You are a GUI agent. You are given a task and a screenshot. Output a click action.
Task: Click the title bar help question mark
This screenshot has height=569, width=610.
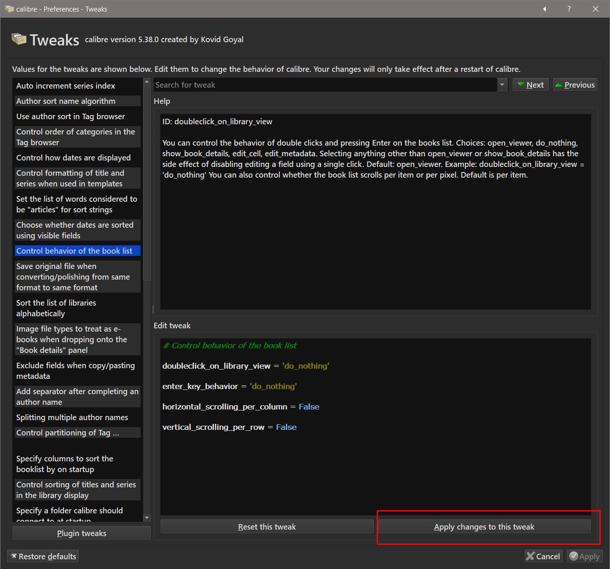coord(569,9)
